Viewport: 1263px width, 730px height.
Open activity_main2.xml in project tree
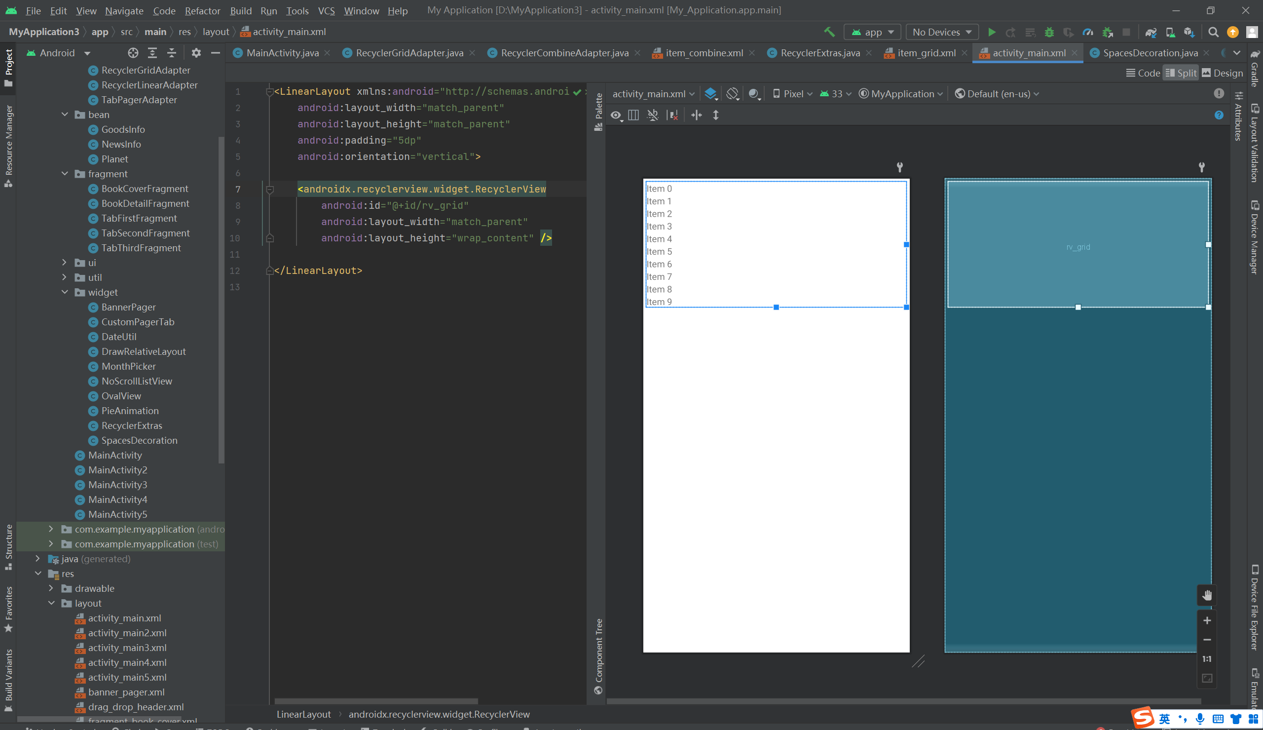pos(127,633)
